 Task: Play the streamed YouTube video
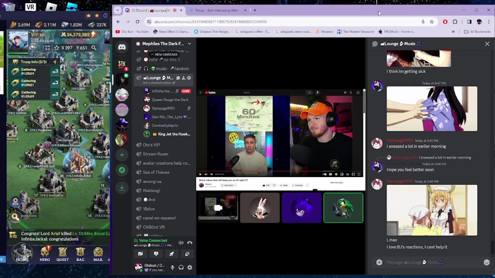pyautogui.click(x=200, y=174)
